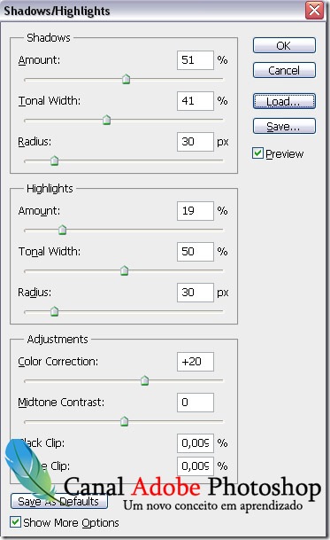330x540 pixels.
Task: Click the Midtone Contrast slider handle
Action: [x=124, y=421]
